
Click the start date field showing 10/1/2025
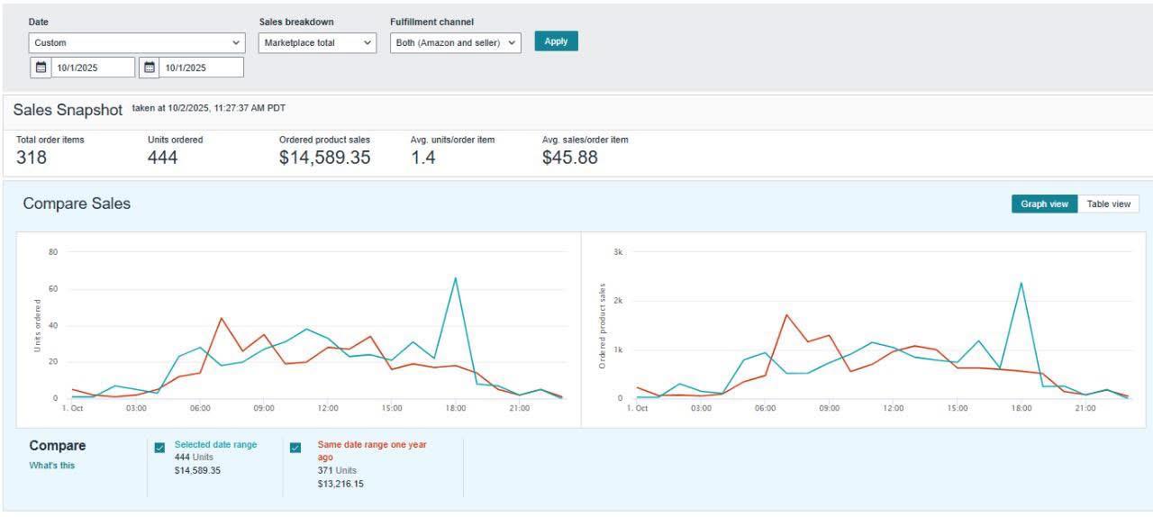pos(93,68)
